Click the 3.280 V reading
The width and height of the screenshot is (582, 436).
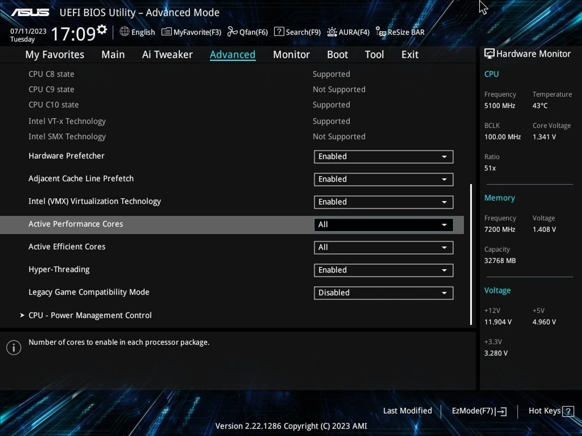coord(496,353)
